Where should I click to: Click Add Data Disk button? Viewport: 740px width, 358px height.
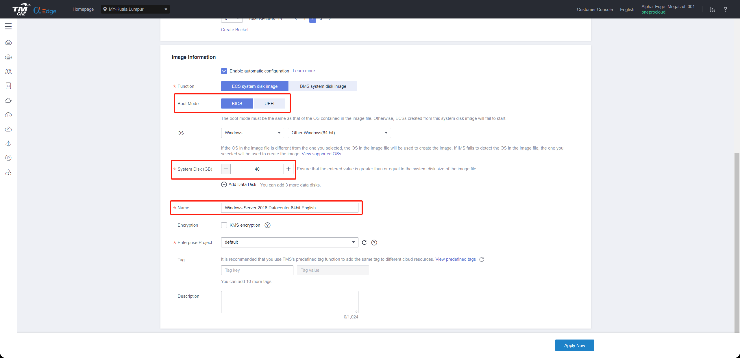click(x=238, y=184)
